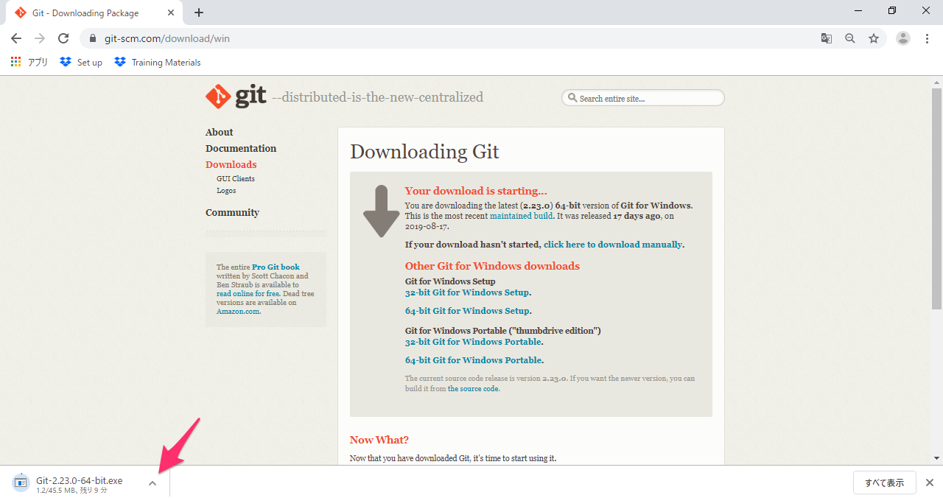Image resolution: width=943 pixels, height=498 pixels.
Task: Click the git logo to go home
Action: tap(236, 97)
